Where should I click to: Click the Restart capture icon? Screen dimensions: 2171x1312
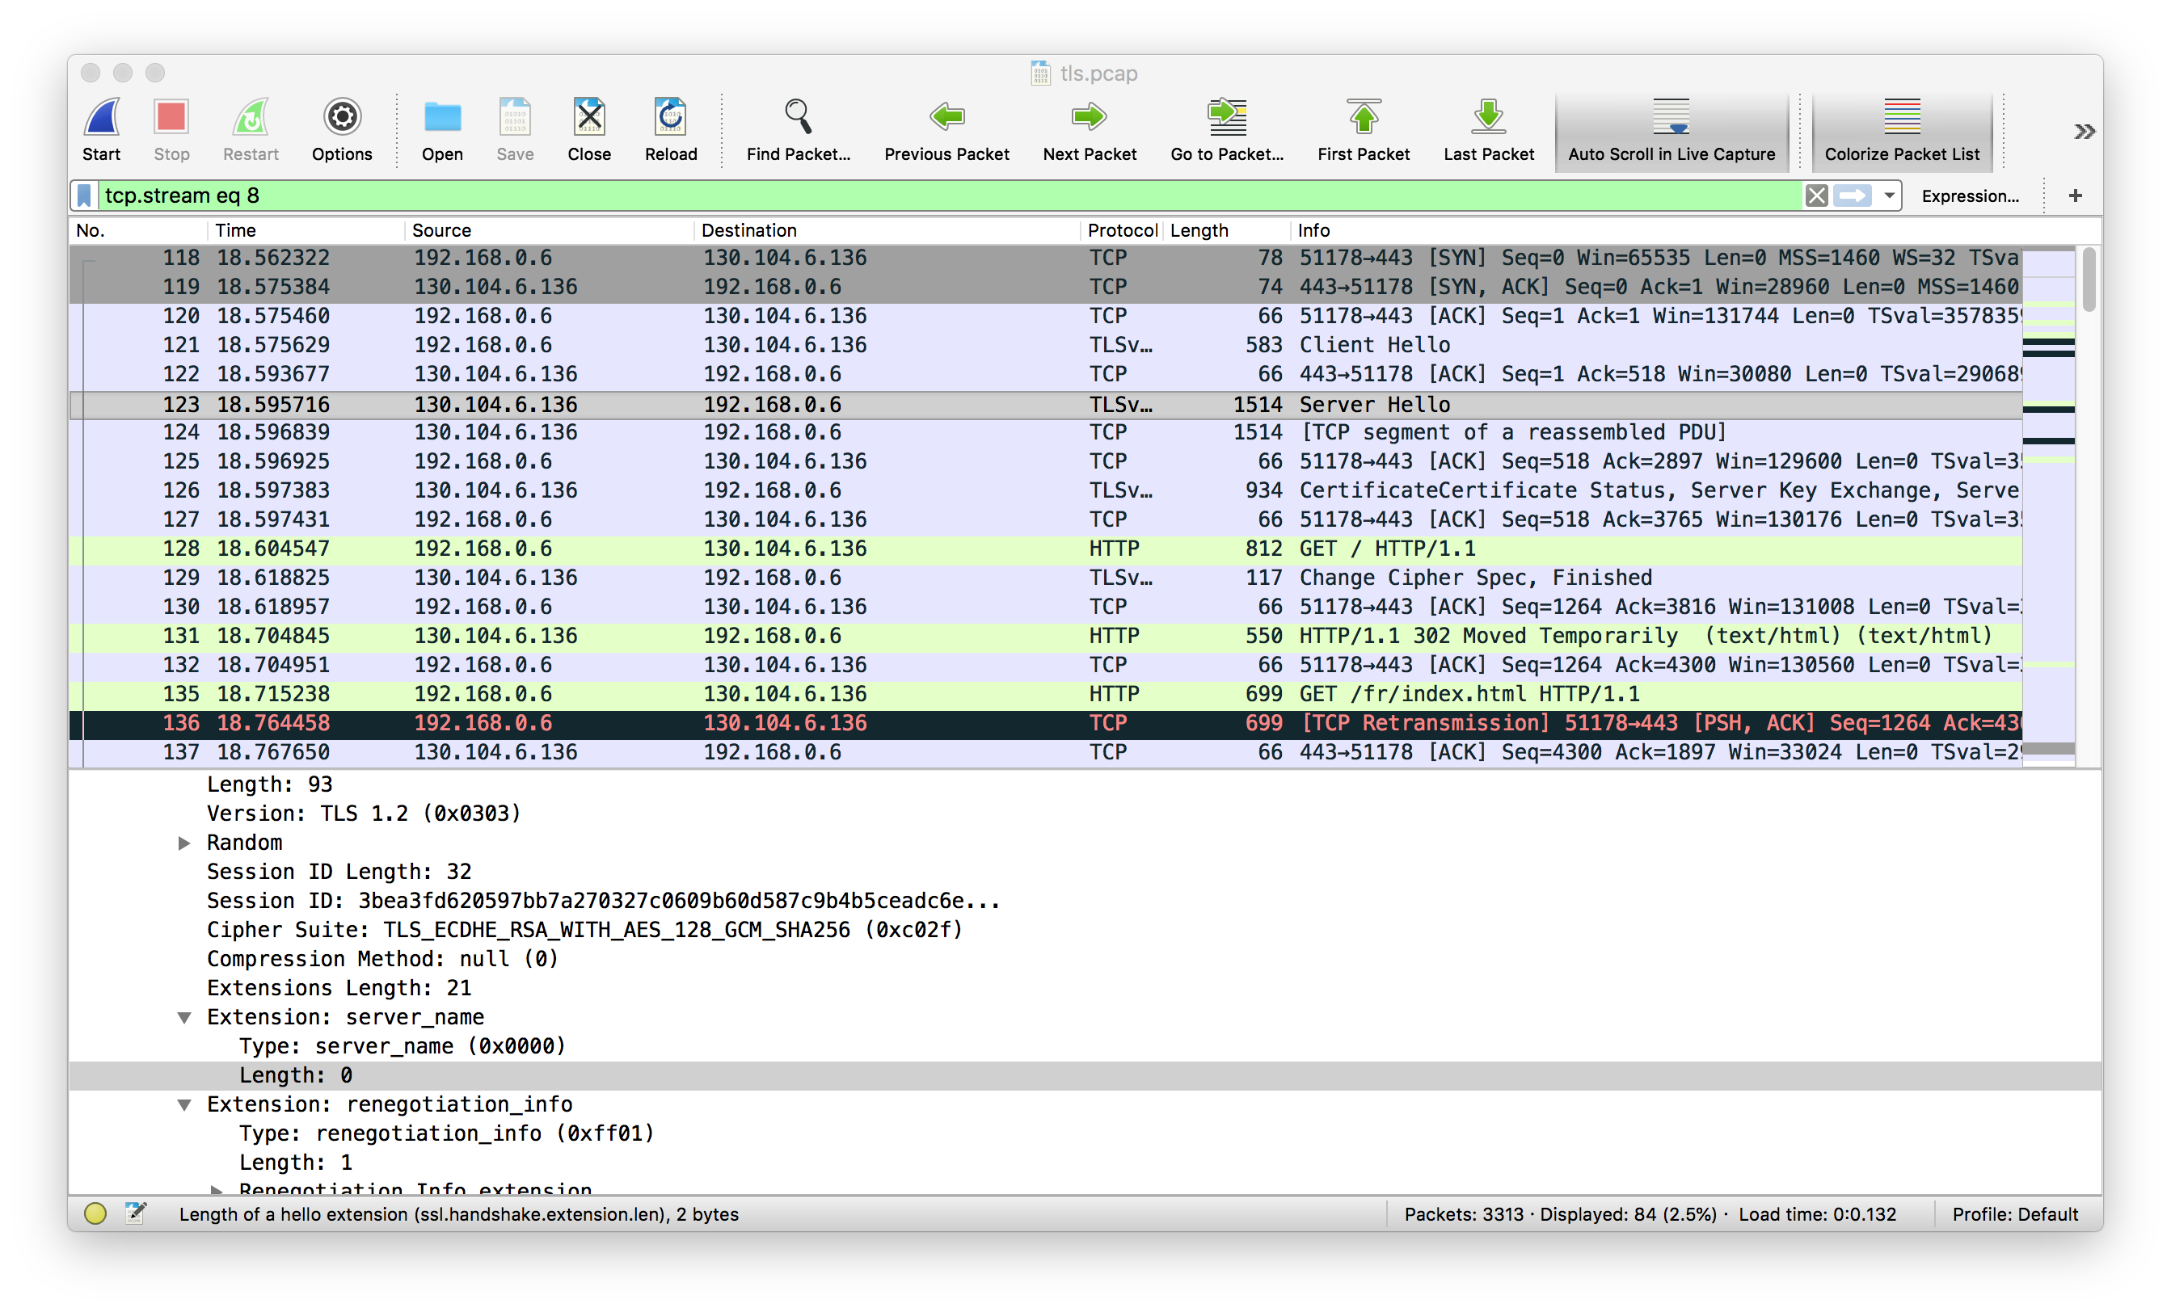click(x=251, y=117)
